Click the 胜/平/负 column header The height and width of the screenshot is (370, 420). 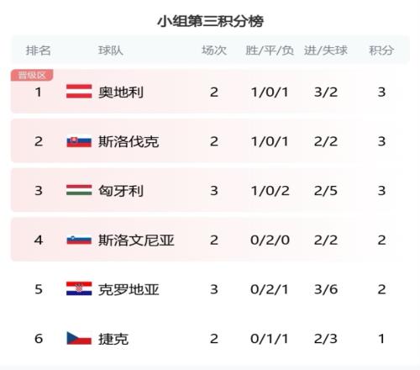coord(270,50)
